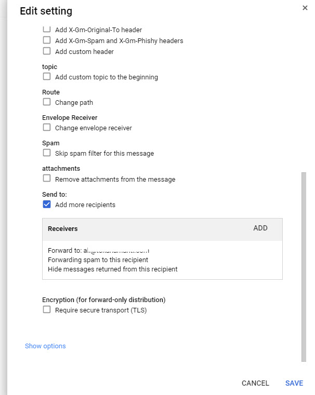This screenshot has width=315, height=395.
Task: Click ADD in the Receivers table
Action: point(260,228)
